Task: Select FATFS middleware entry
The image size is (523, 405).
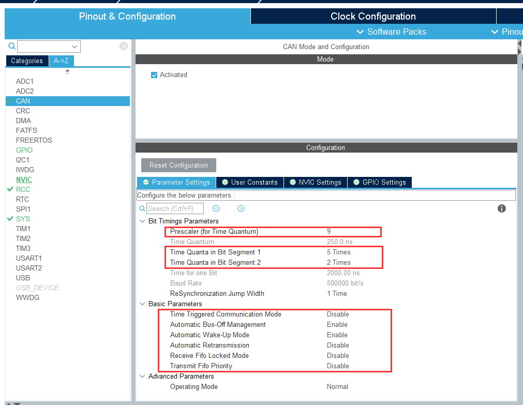Action: [26, 130]
